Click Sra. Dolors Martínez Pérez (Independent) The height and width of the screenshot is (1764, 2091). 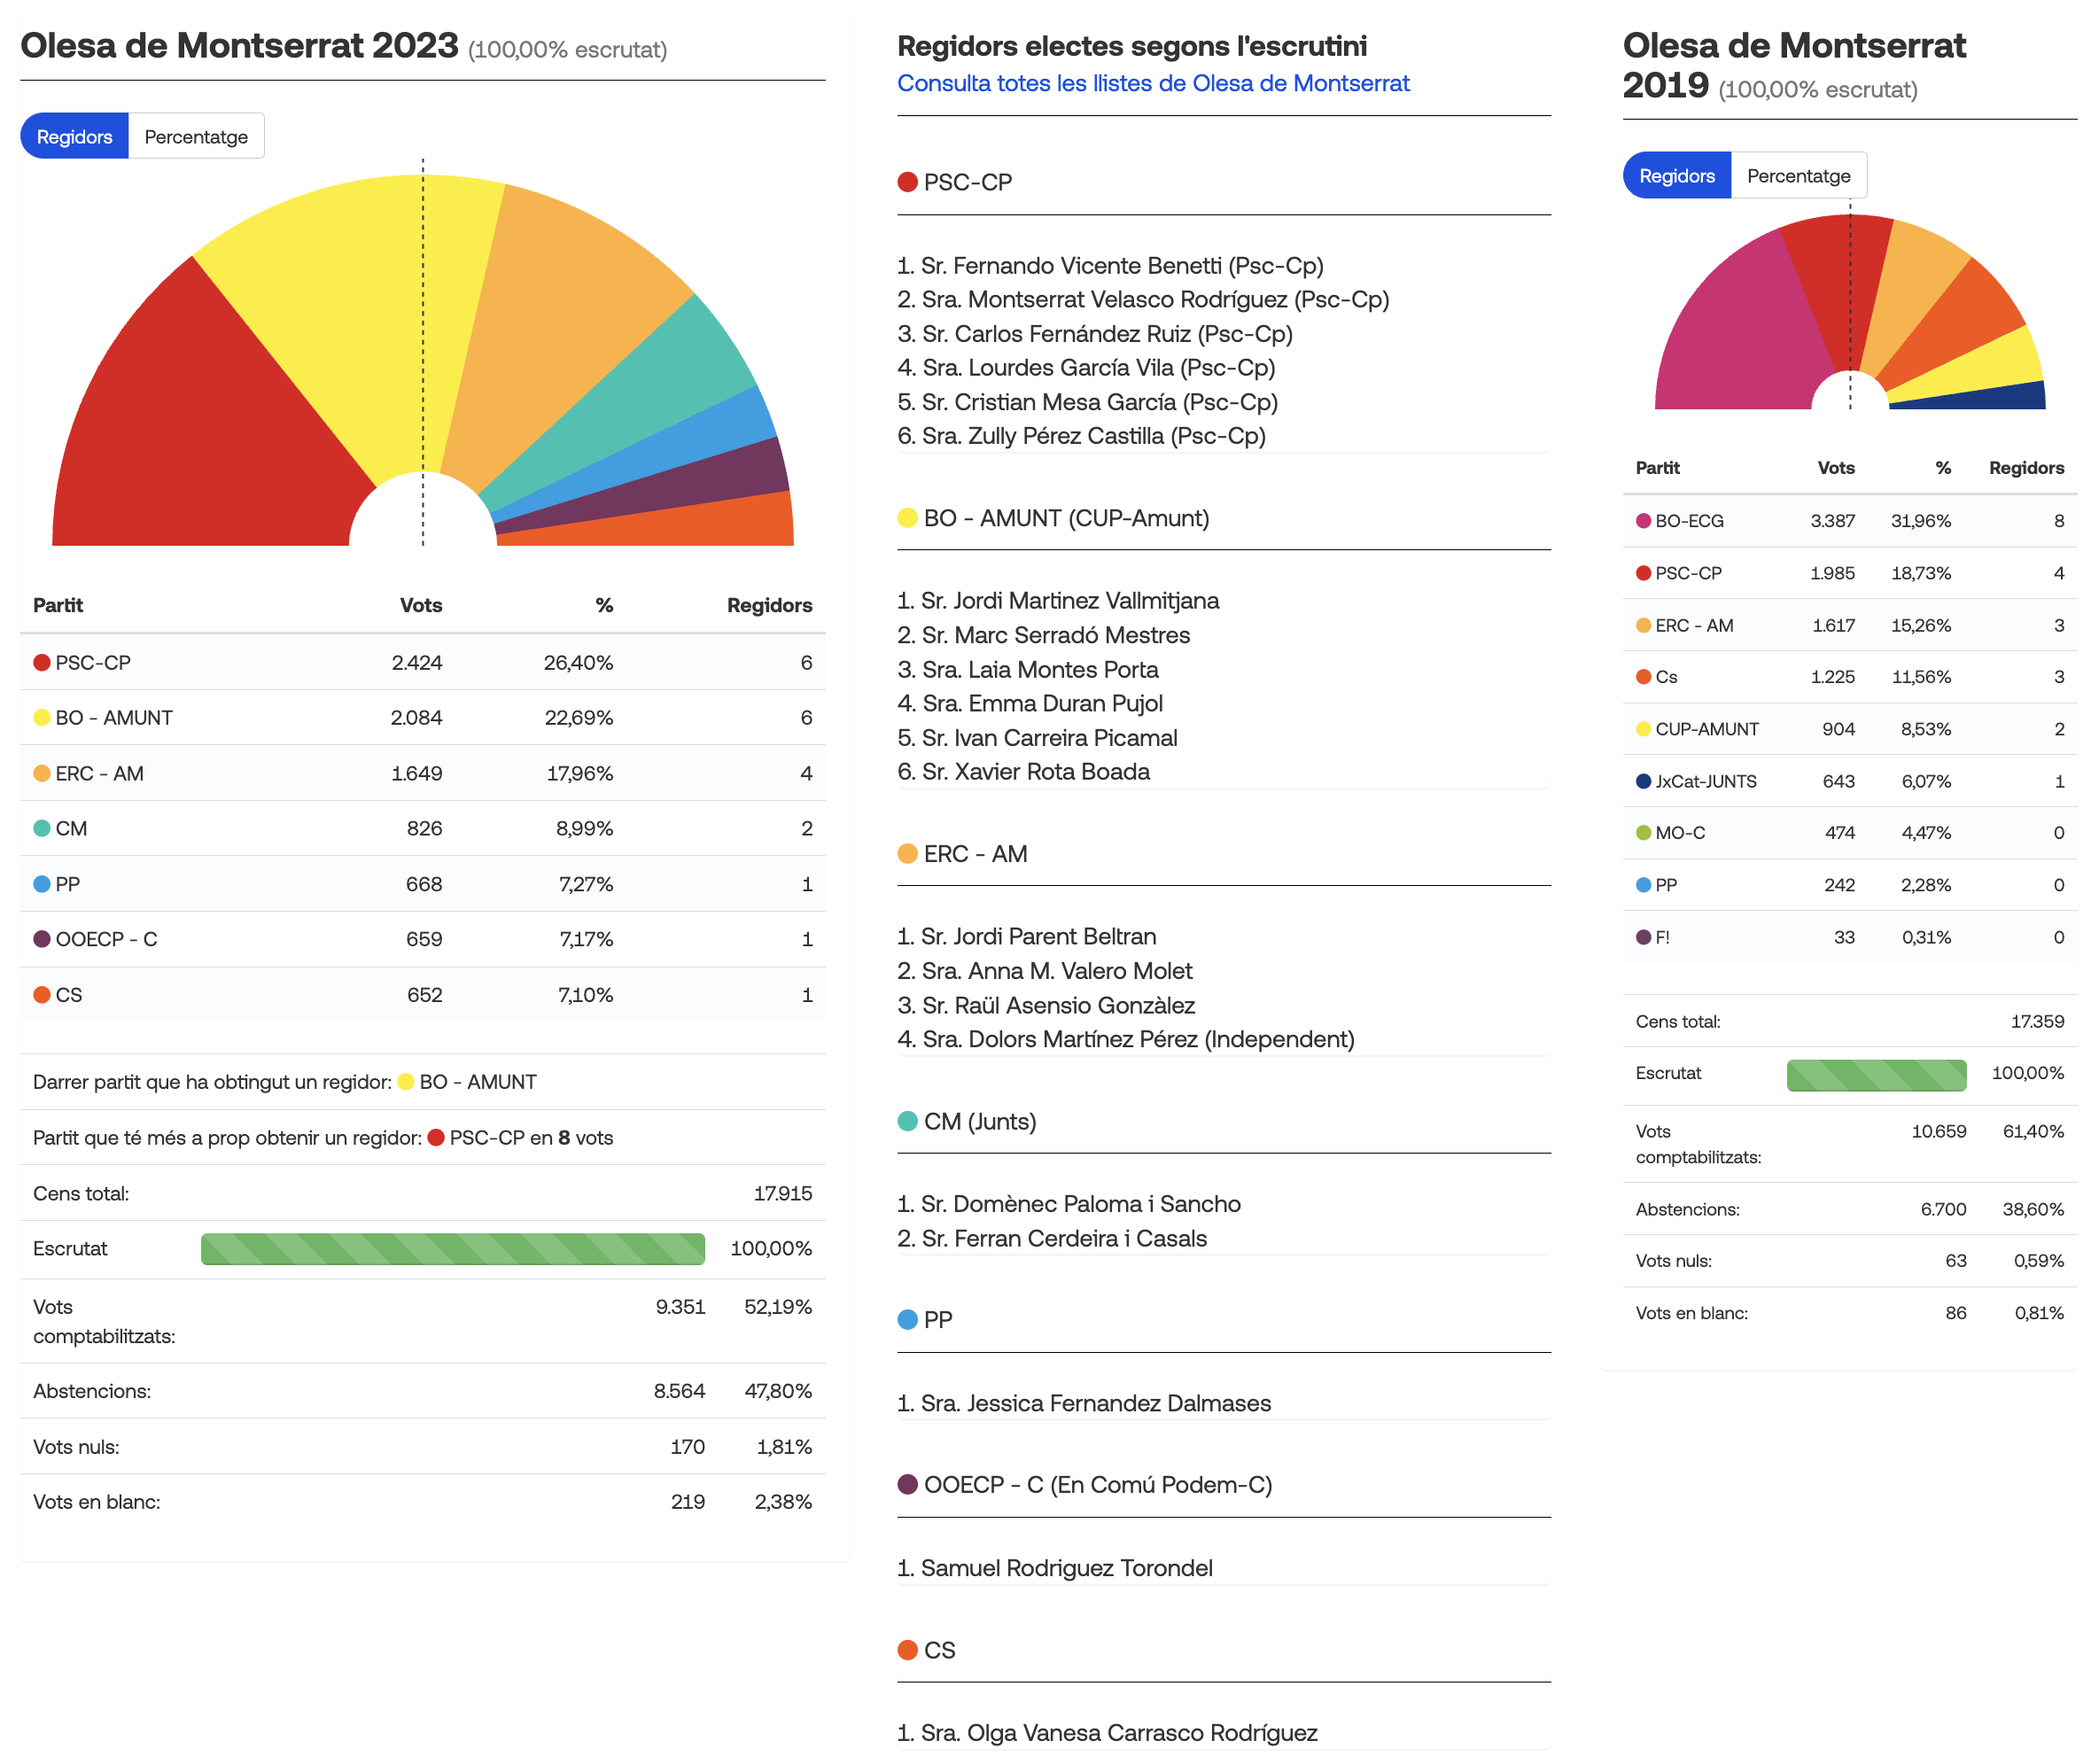pos(1126,1040)
